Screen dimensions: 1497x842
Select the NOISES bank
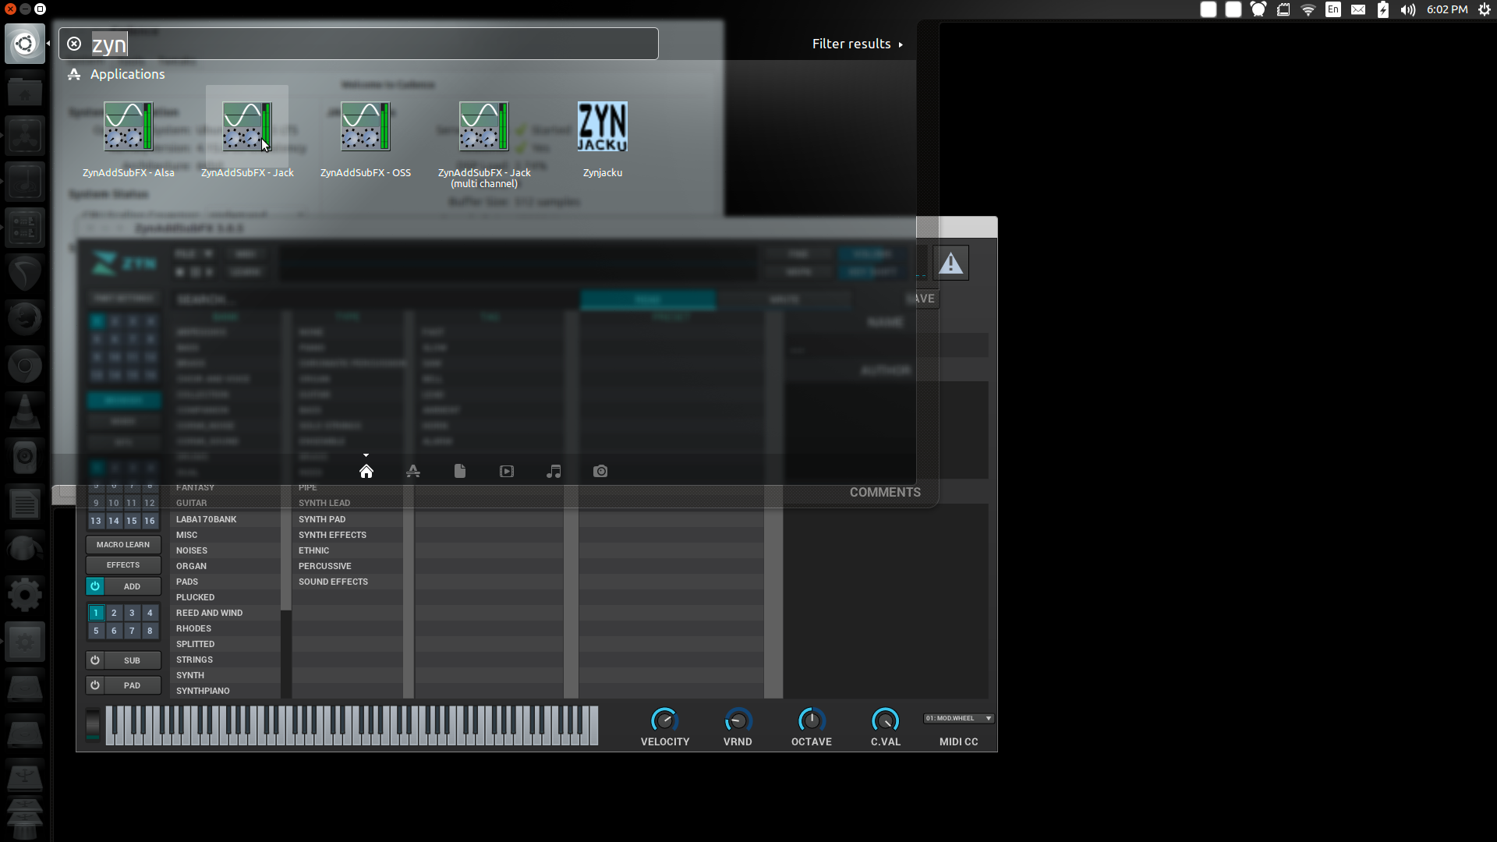(x=225, y=550)
